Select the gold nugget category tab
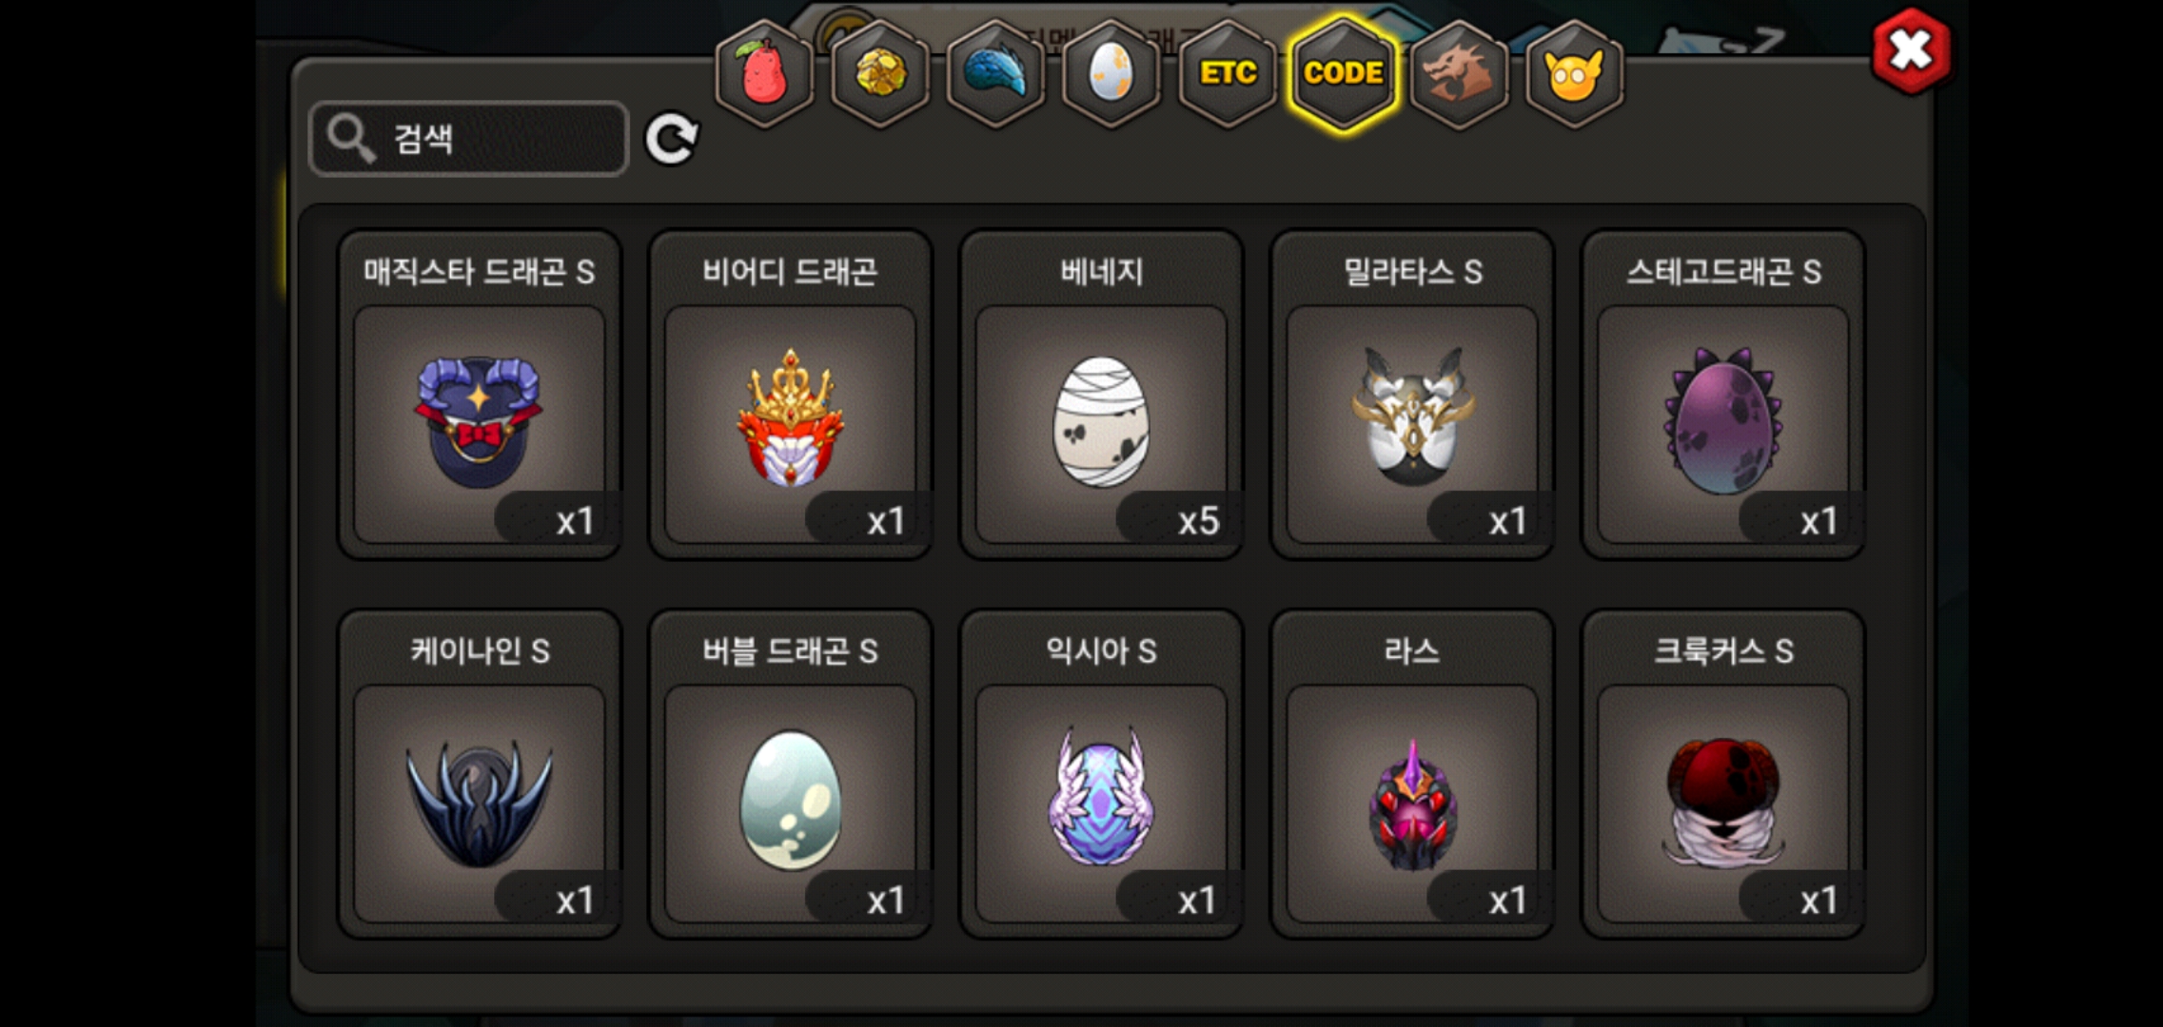2163x1027 pixels. click(x=880, y=73)
